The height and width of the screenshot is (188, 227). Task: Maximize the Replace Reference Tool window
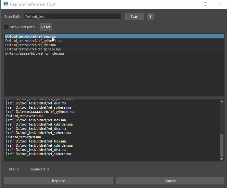pyautogui.click(x=206, y=4)
